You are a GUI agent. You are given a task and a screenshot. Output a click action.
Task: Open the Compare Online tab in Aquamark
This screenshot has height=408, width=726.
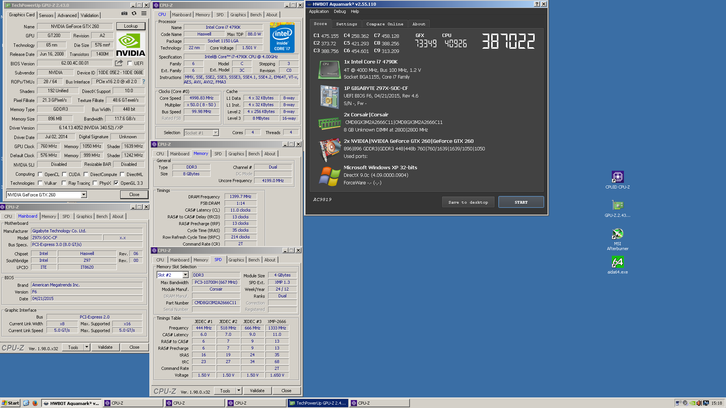coord(385,24)
